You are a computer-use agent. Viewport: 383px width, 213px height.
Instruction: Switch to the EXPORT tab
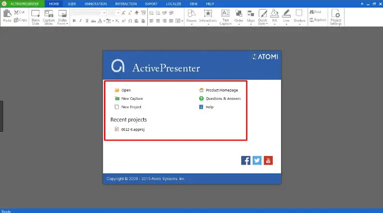click(x=151, y=3)
